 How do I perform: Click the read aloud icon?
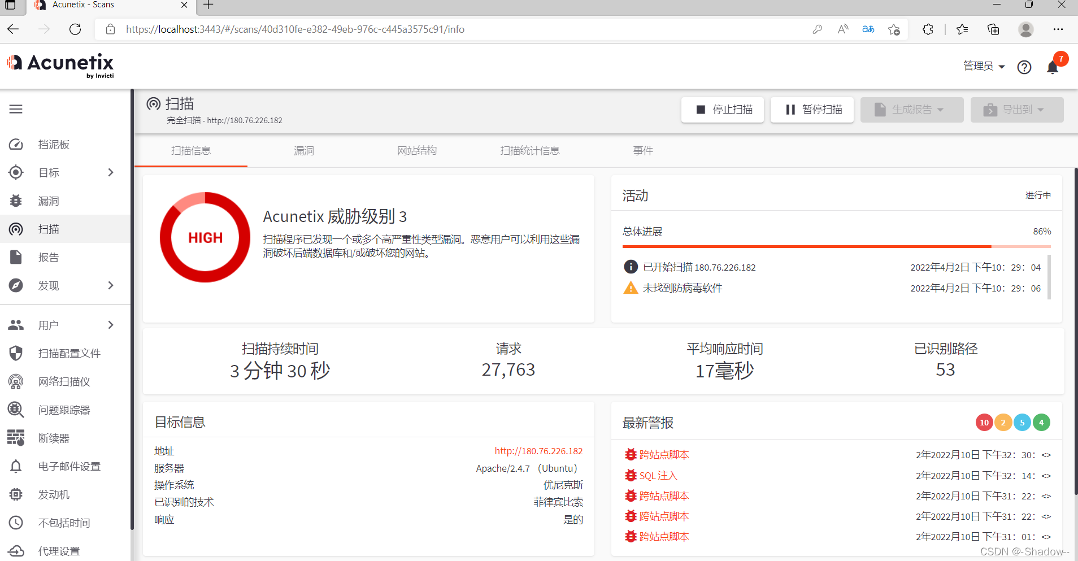click(x=843, y=29)
